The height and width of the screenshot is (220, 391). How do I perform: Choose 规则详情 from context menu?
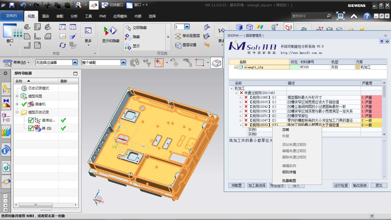click(x=289, y=172)
